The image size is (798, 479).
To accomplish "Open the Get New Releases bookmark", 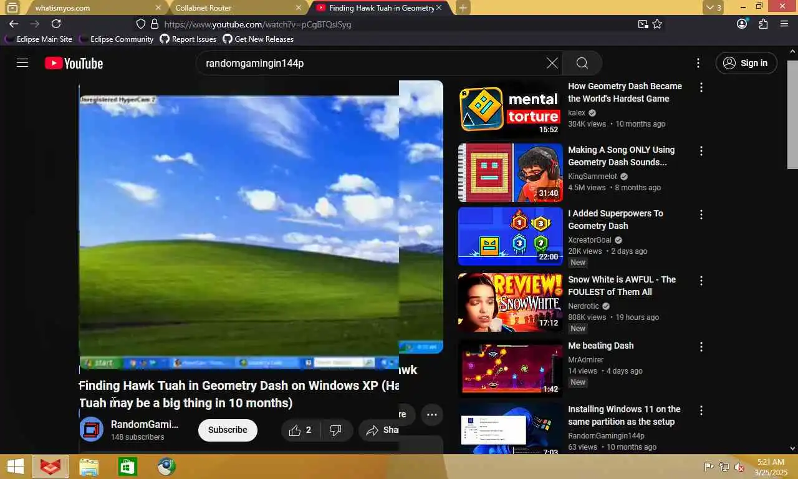I will coord(258,39).
